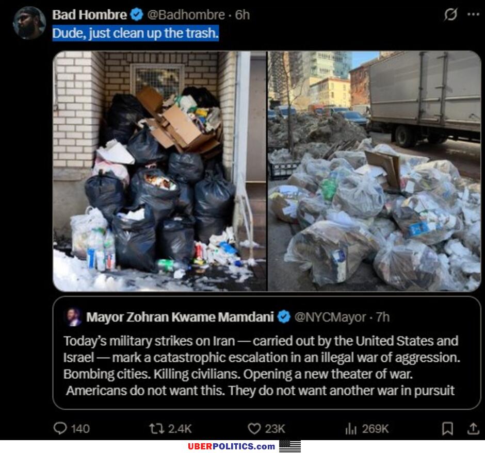Bookmark this post
The width and height of the screenshot is (485, 453).
tap(447, 429)
